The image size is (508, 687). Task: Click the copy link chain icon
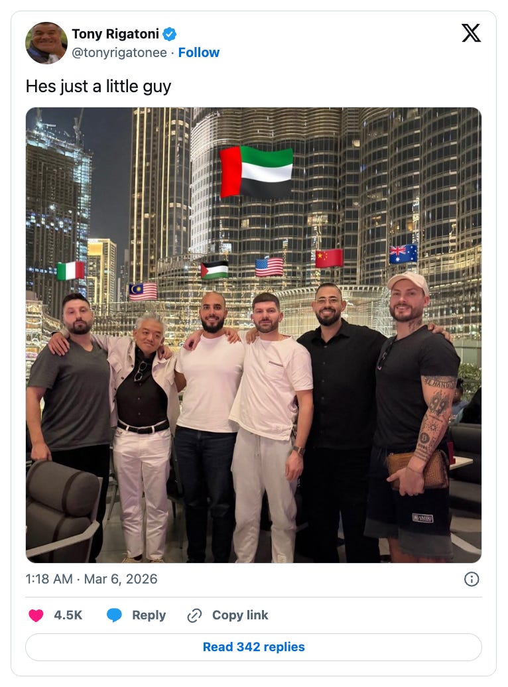pyautogui.click(x=194, y=615)
